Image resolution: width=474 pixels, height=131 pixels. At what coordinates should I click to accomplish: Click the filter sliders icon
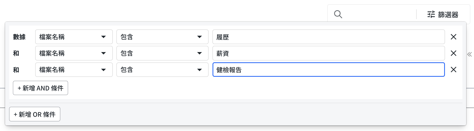pyautogui.click(x=431, y=14)
